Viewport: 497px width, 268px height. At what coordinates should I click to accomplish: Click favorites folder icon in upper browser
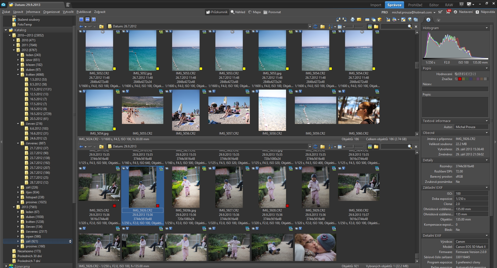[x=323, y=26]
